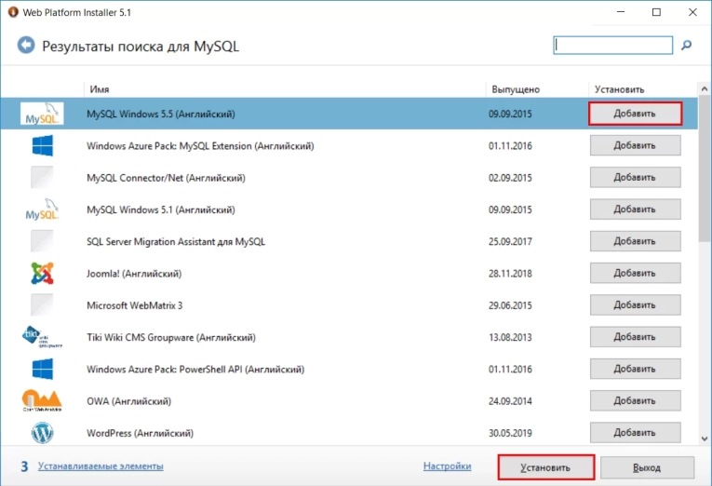Image resolution: width=712 pixels, height=486 pixels.
Task: Click the Windows Azure Pack MySQL Extension icon
Action: point(42,146)
